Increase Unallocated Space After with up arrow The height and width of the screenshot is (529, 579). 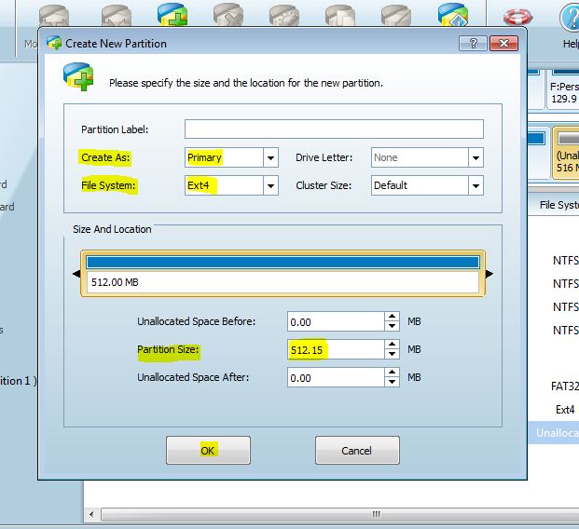point(392,373)
